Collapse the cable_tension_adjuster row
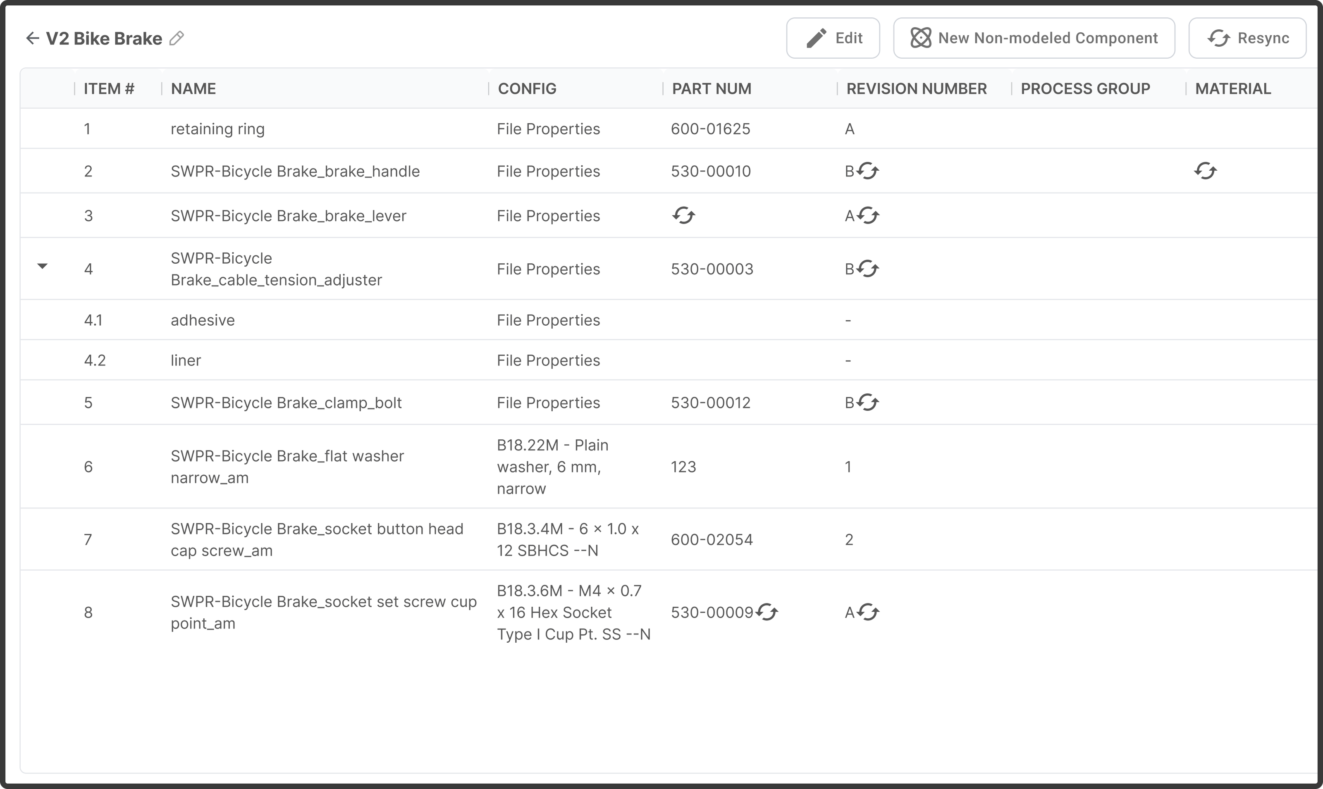 coord(43,266)
